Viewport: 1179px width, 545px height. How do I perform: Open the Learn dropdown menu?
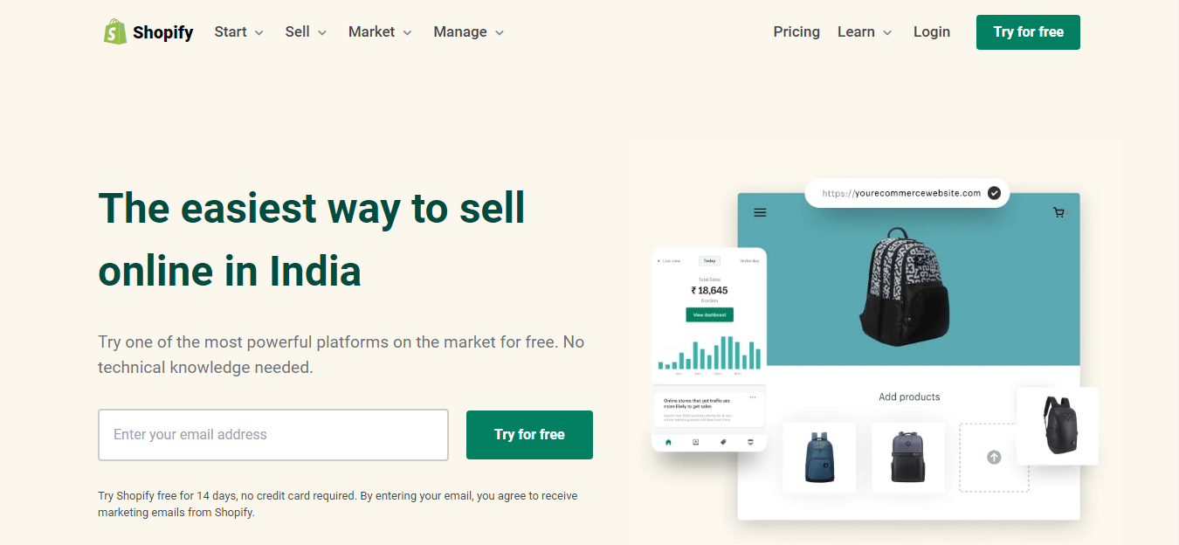(865, 31)
